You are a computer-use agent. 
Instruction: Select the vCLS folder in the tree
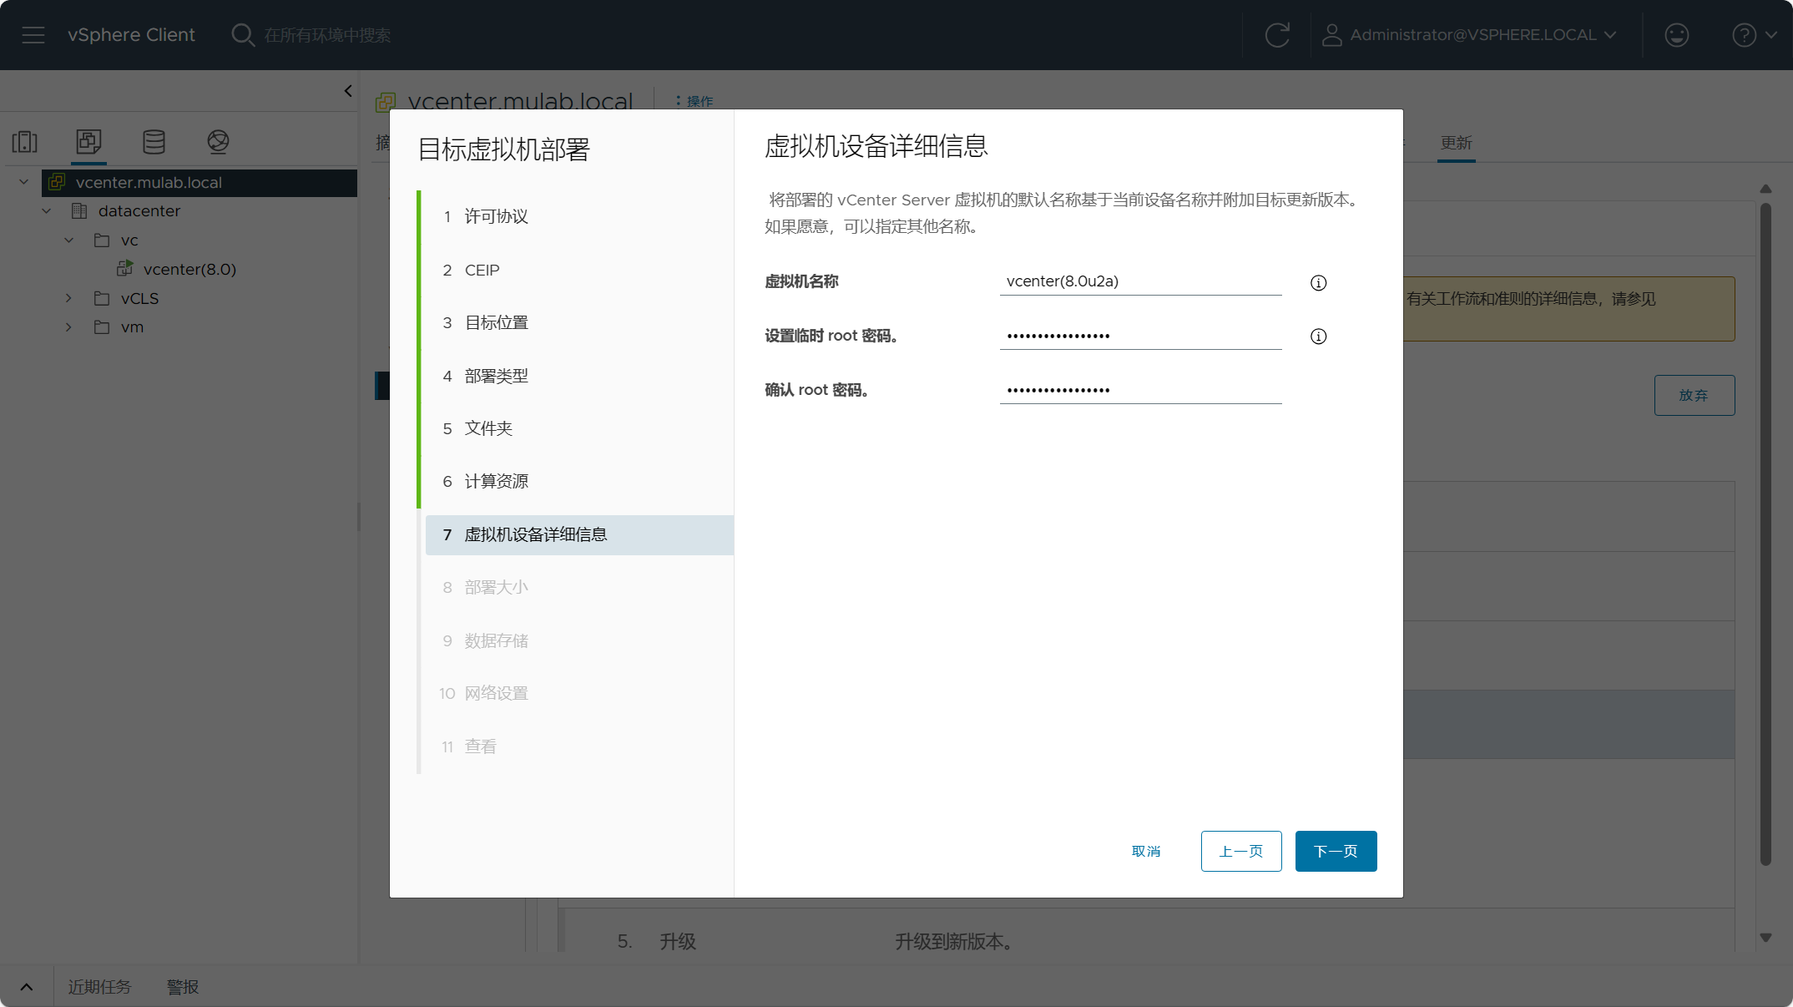click(x=139, y=298)
